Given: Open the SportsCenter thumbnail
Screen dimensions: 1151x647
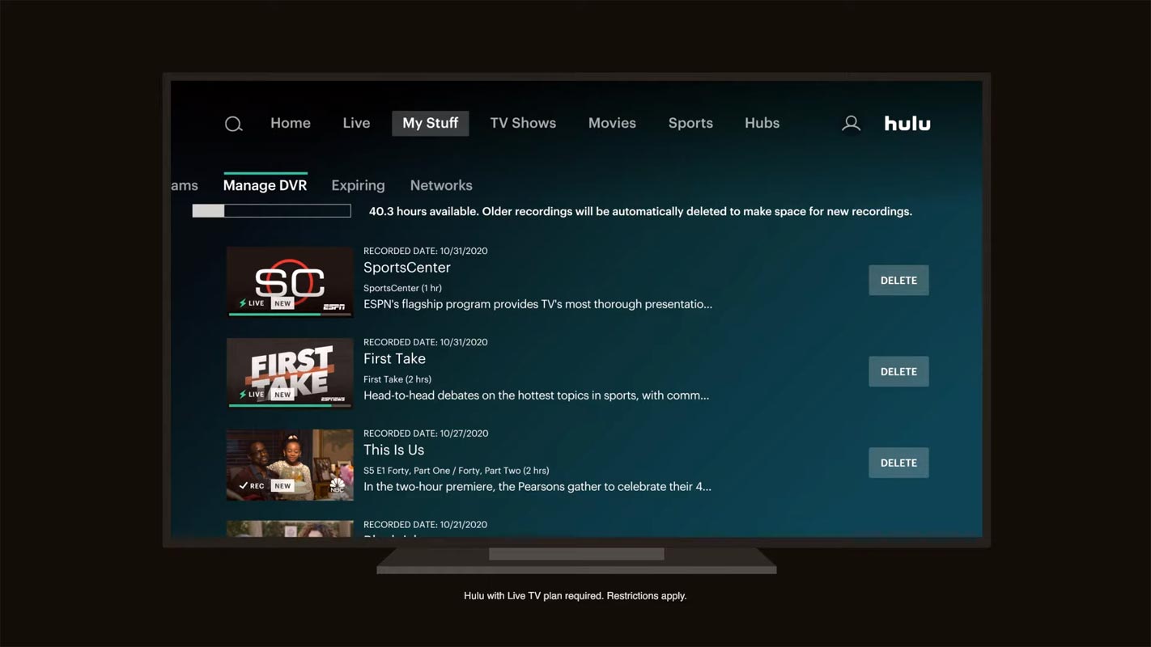Looking at the screenshot, I should click(290, 281).
